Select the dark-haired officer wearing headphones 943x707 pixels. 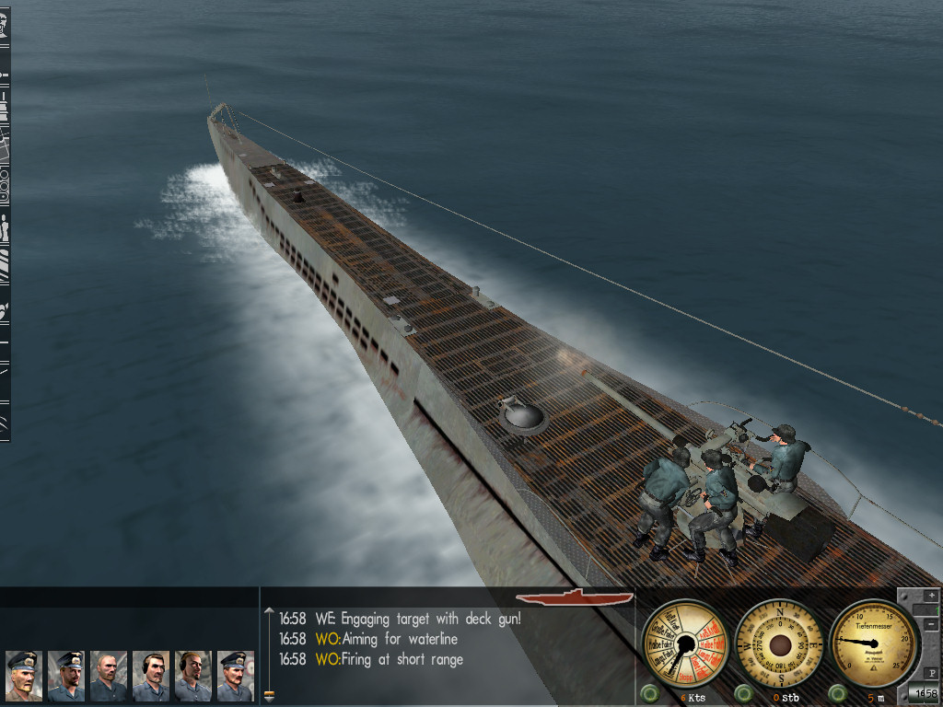151,676
